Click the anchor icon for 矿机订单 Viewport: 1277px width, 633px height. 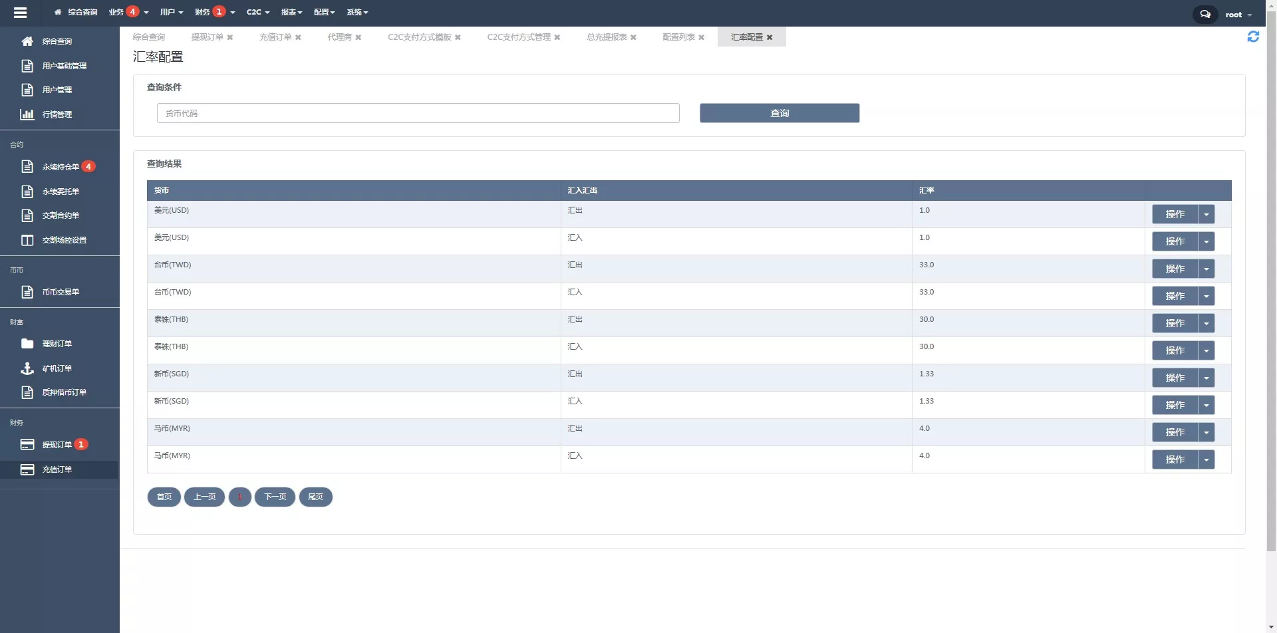[27, 368]
